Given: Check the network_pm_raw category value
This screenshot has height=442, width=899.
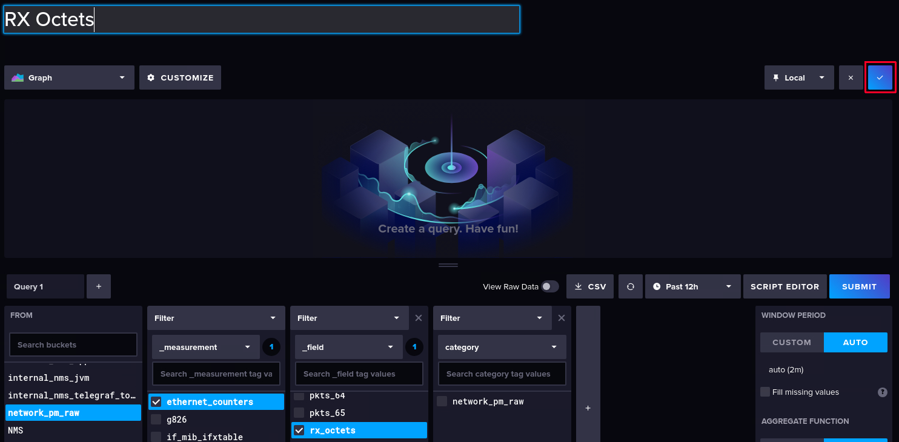Looking at the screenshot, I should [x=442, y=401].
